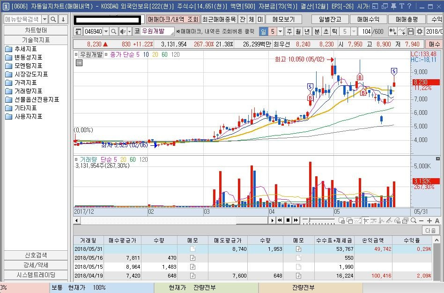Click 최근매매종목 button

pos(219,19)
